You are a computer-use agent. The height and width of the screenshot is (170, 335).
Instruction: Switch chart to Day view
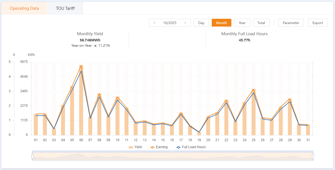click(x=201, y=23)
